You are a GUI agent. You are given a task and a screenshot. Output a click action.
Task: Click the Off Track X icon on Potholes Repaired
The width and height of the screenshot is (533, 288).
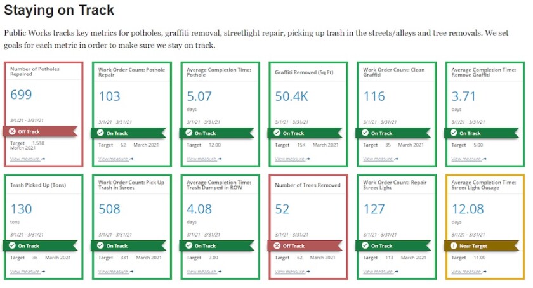click(x=11, y=132)
